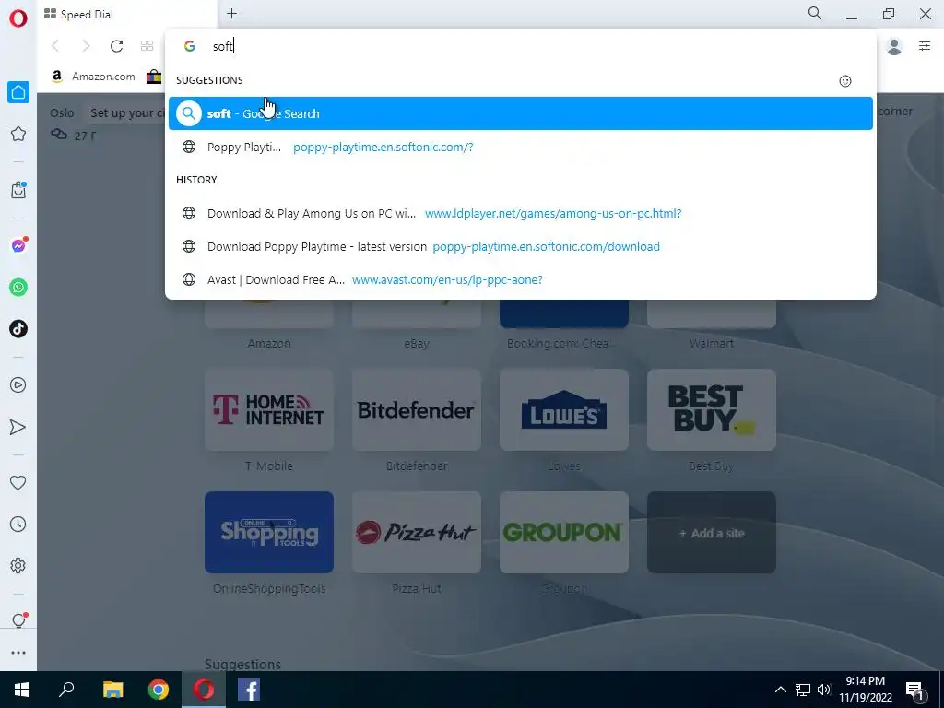The height and width of the screenshot is (708, 944).
Task: Open the Shopping bag sidebar icon
Action: tap(18, 190)
